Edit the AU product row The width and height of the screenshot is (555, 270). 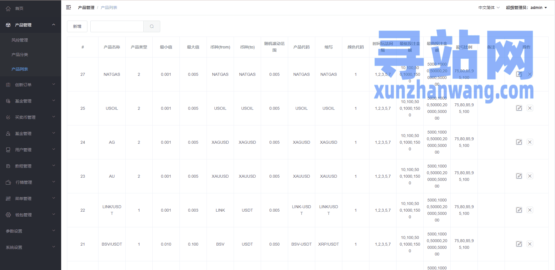point(519,176)
